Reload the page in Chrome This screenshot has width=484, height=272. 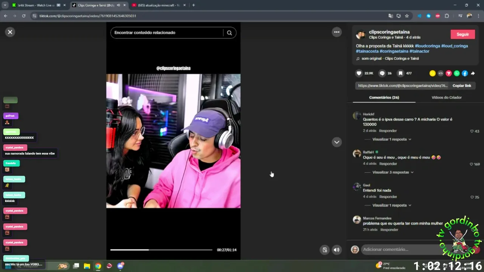point(24,16)
